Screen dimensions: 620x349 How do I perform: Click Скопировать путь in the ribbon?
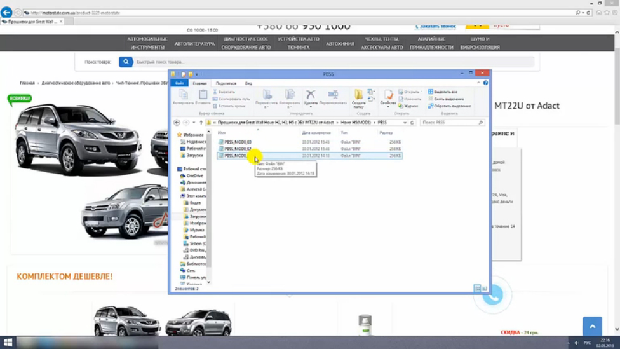[231, 99]
